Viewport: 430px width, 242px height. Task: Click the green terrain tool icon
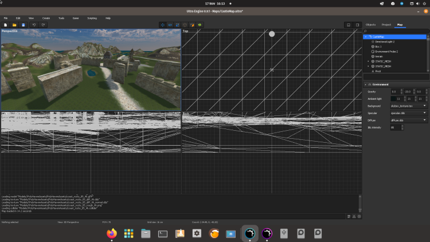click(200, 25)
